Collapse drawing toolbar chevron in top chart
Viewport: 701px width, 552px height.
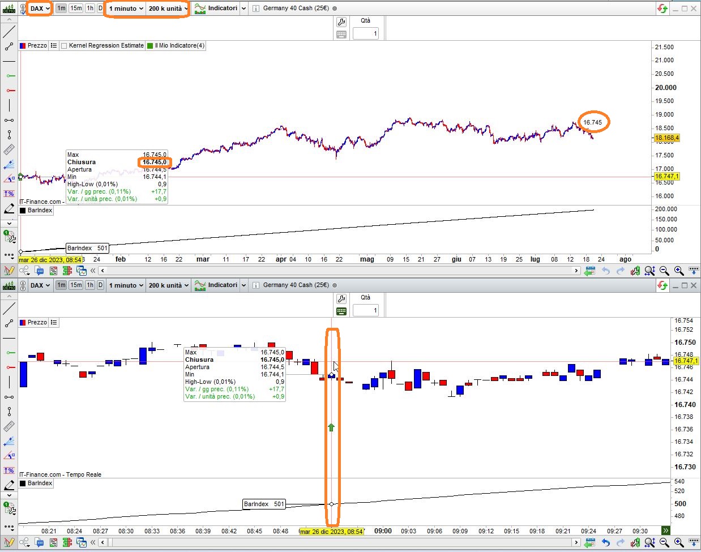tap(9, 20)
